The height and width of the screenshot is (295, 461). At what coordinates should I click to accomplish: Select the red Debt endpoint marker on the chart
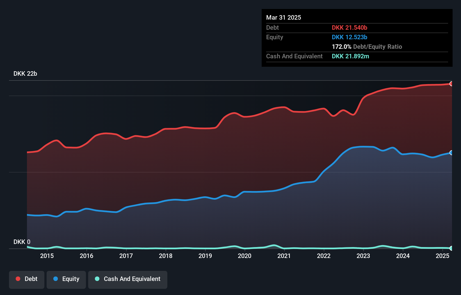pos(451,84)
